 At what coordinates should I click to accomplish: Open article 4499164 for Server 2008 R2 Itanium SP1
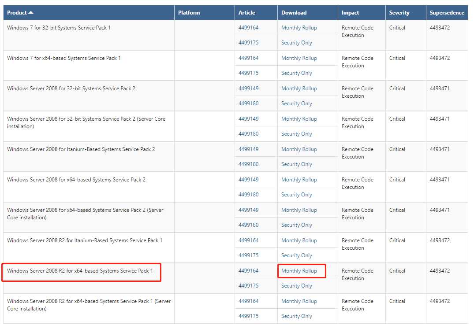[x=249, y=240]
